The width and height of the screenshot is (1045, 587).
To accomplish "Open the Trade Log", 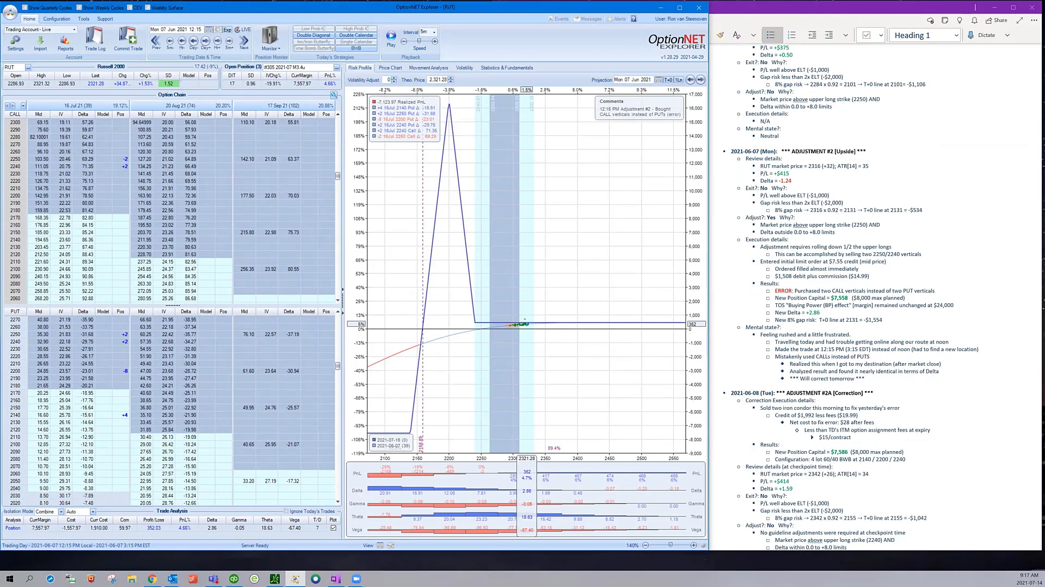I will (95, 39).
